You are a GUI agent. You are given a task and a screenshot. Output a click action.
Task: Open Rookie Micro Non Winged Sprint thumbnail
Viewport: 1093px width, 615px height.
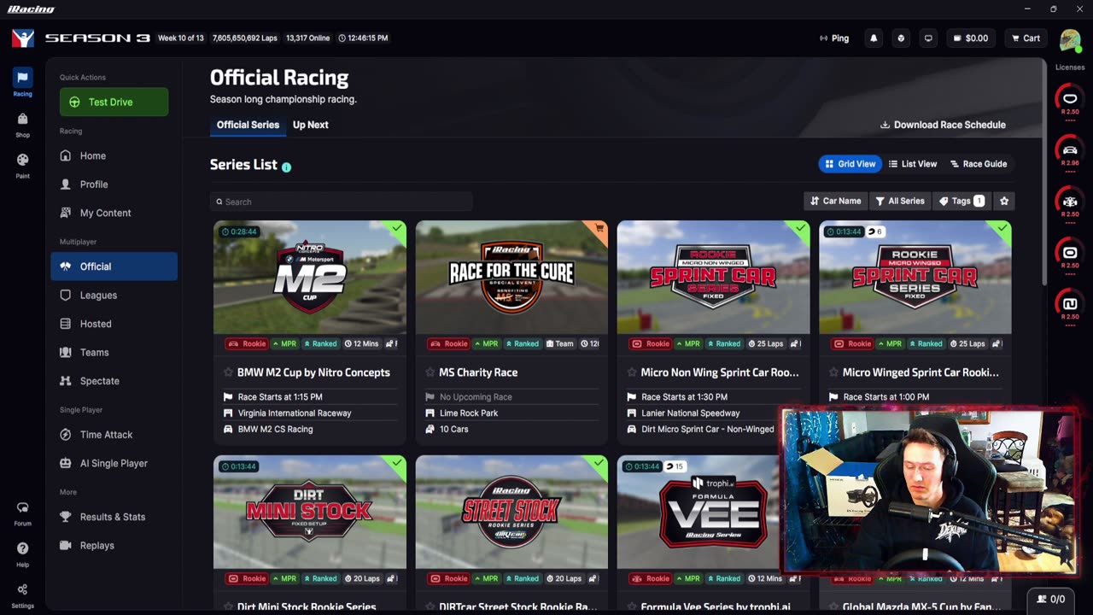713,278
